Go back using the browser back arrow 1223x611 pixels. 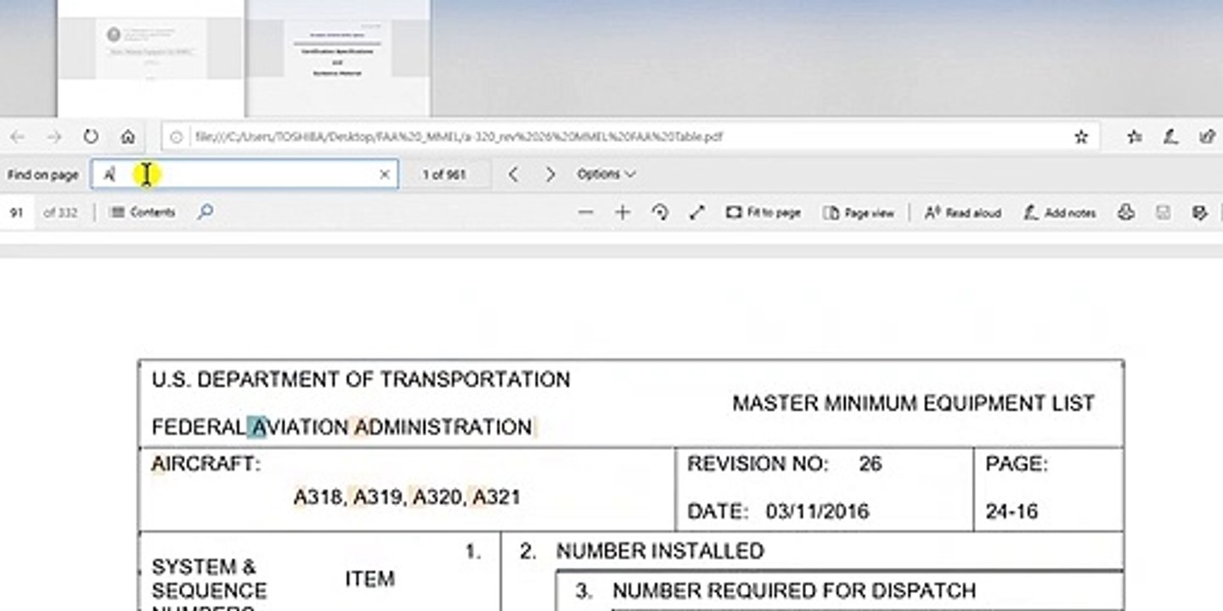point(17,137)
